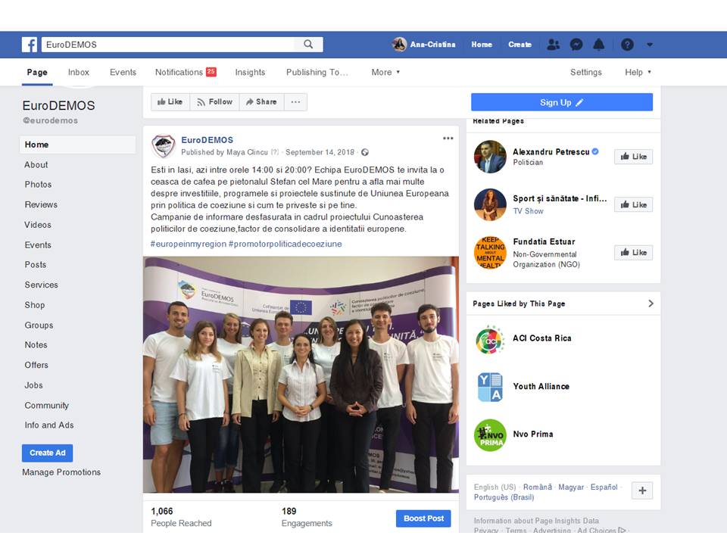Like the Sport și sănătate page

[x=633, y=204]
